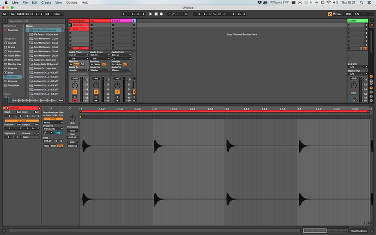Click the Reverse sample button
Screen dimensions: 376x235
tap(72, 146)
